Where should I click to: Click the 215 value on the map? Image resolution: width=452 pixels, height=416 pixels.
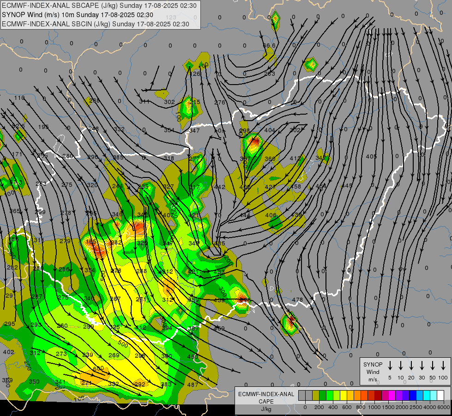coord(194,102)
